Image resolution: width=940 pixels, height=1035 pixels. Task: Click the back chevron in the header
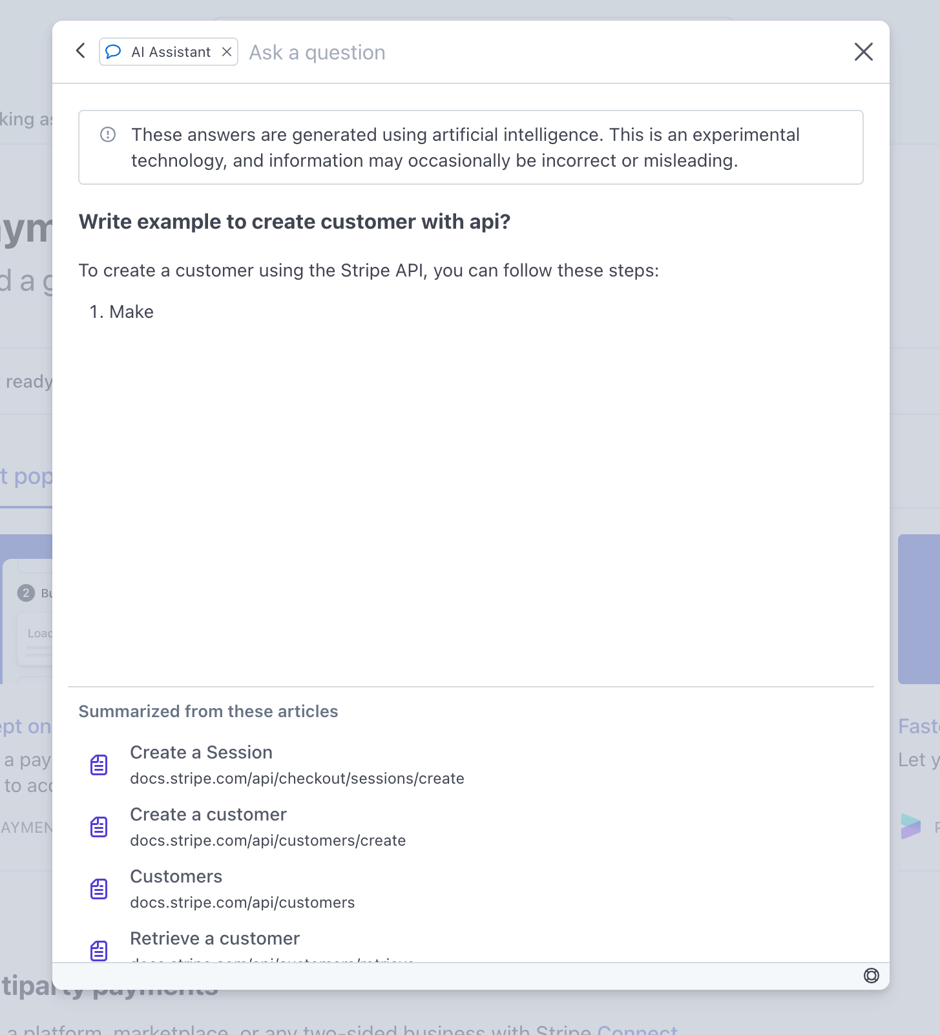click(x=80, y=50)
